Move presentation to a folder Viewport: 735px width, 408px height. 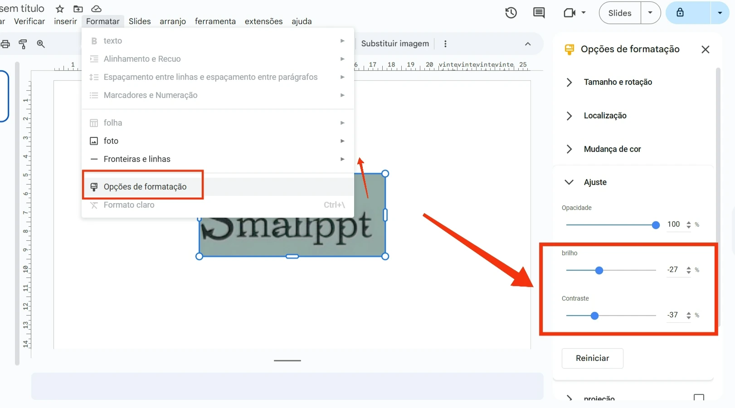point(78,9)
